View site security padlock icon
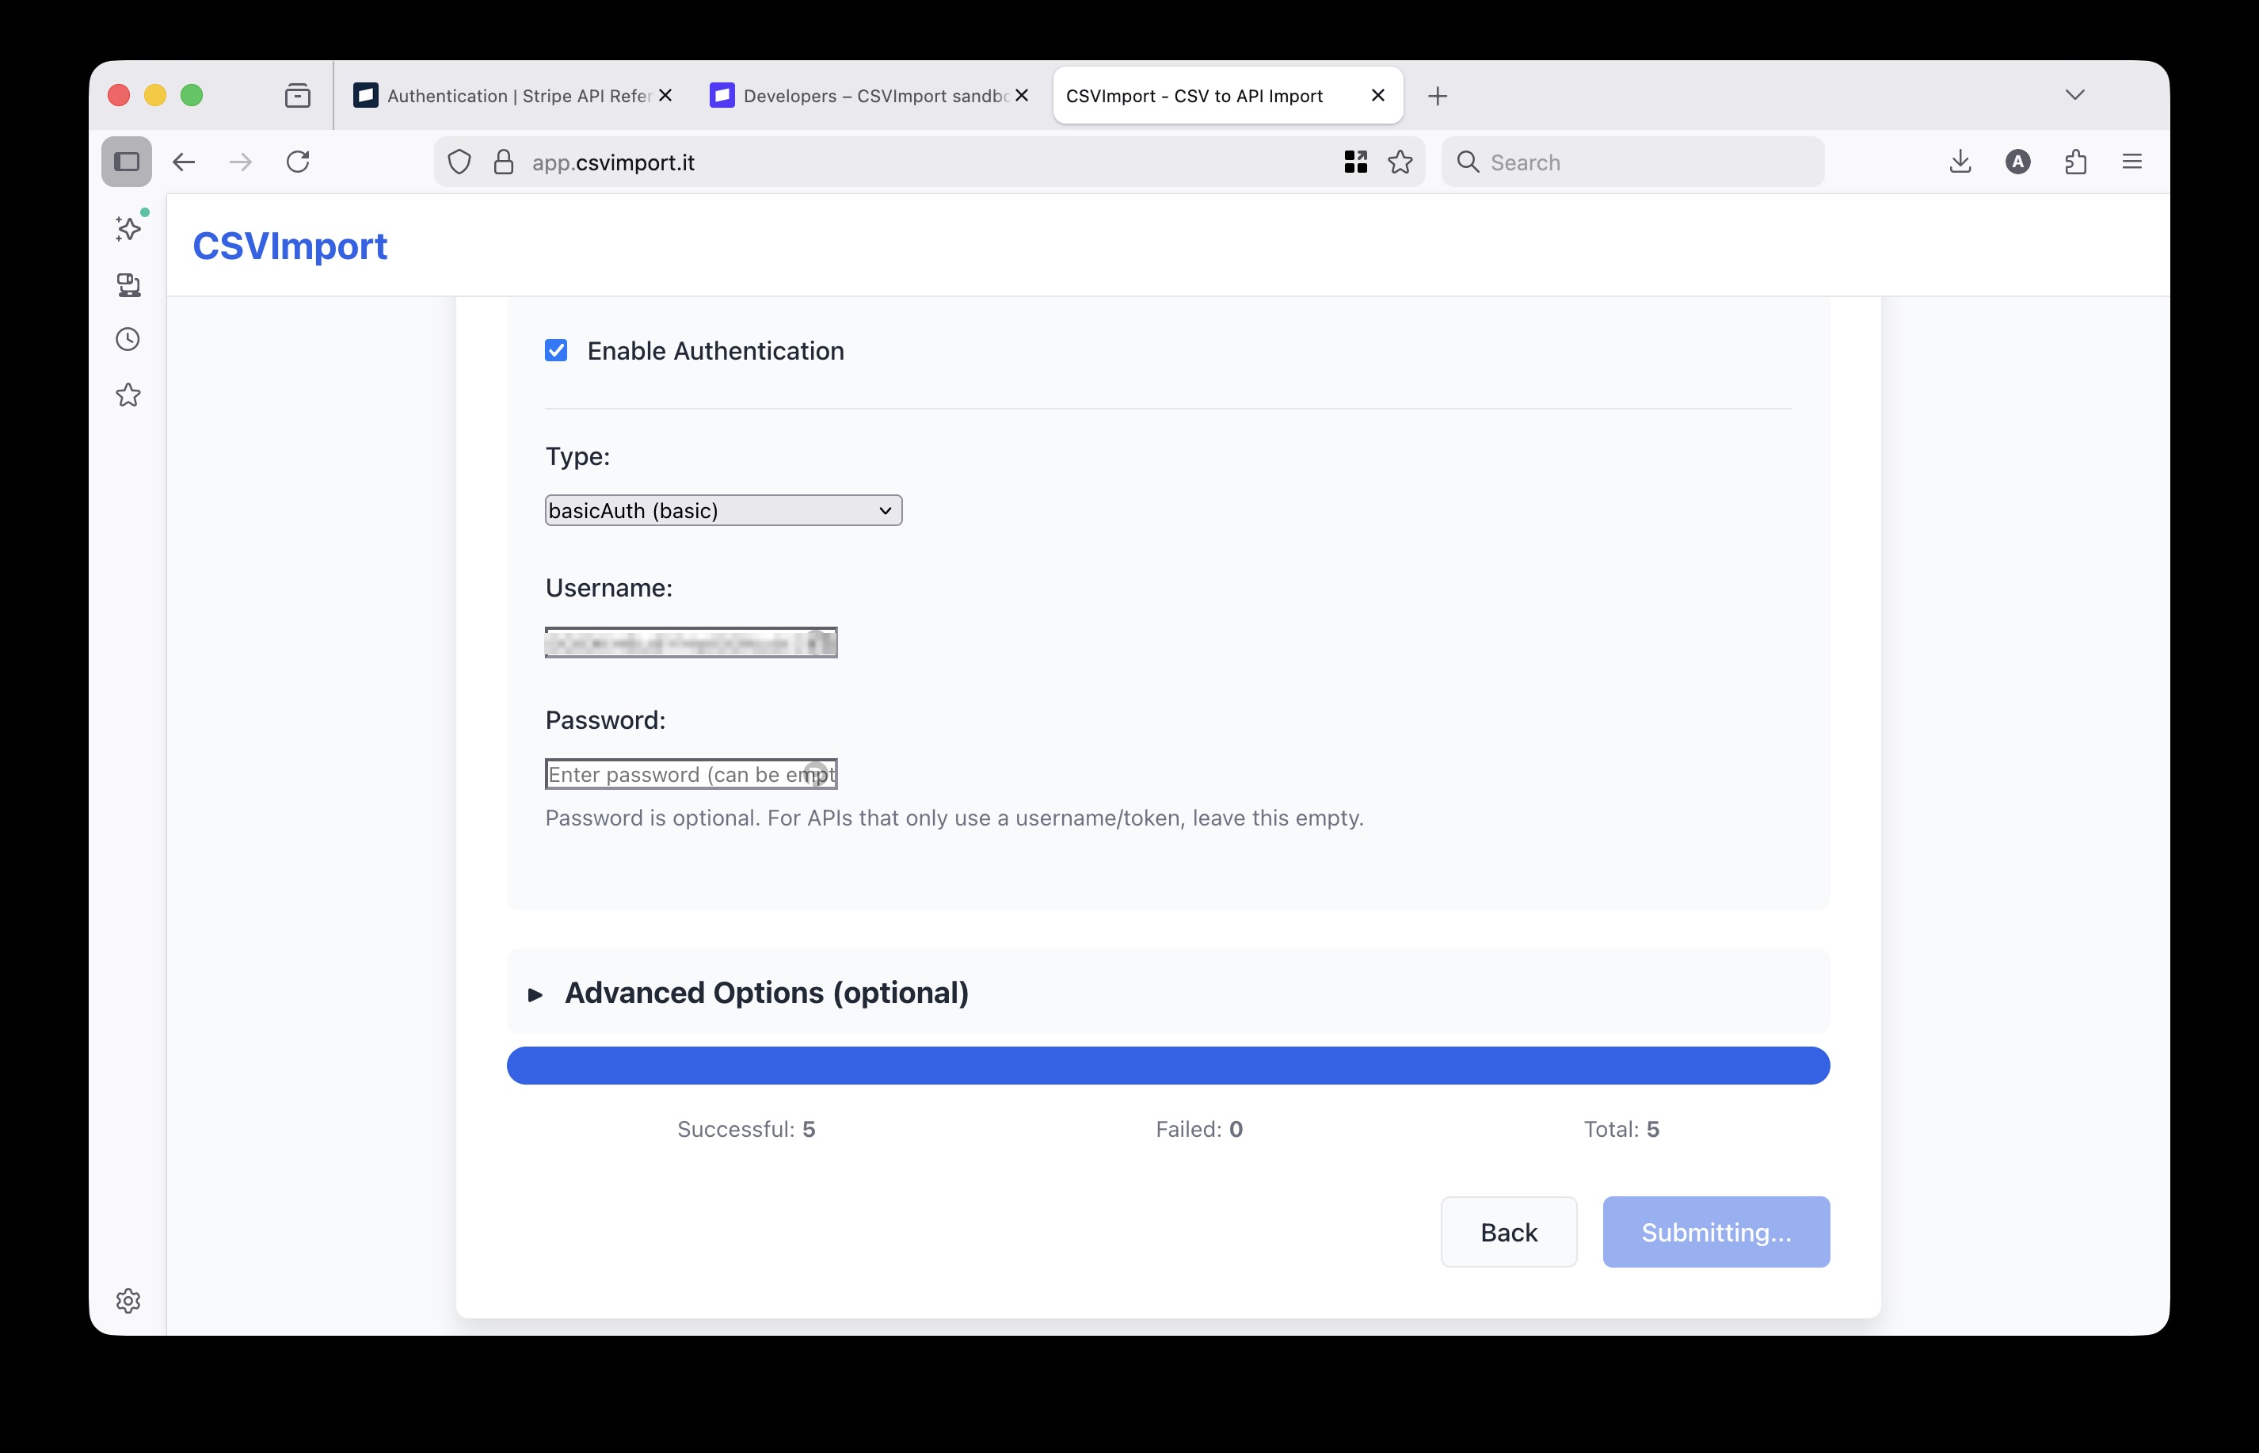 [x=503, y=162]
